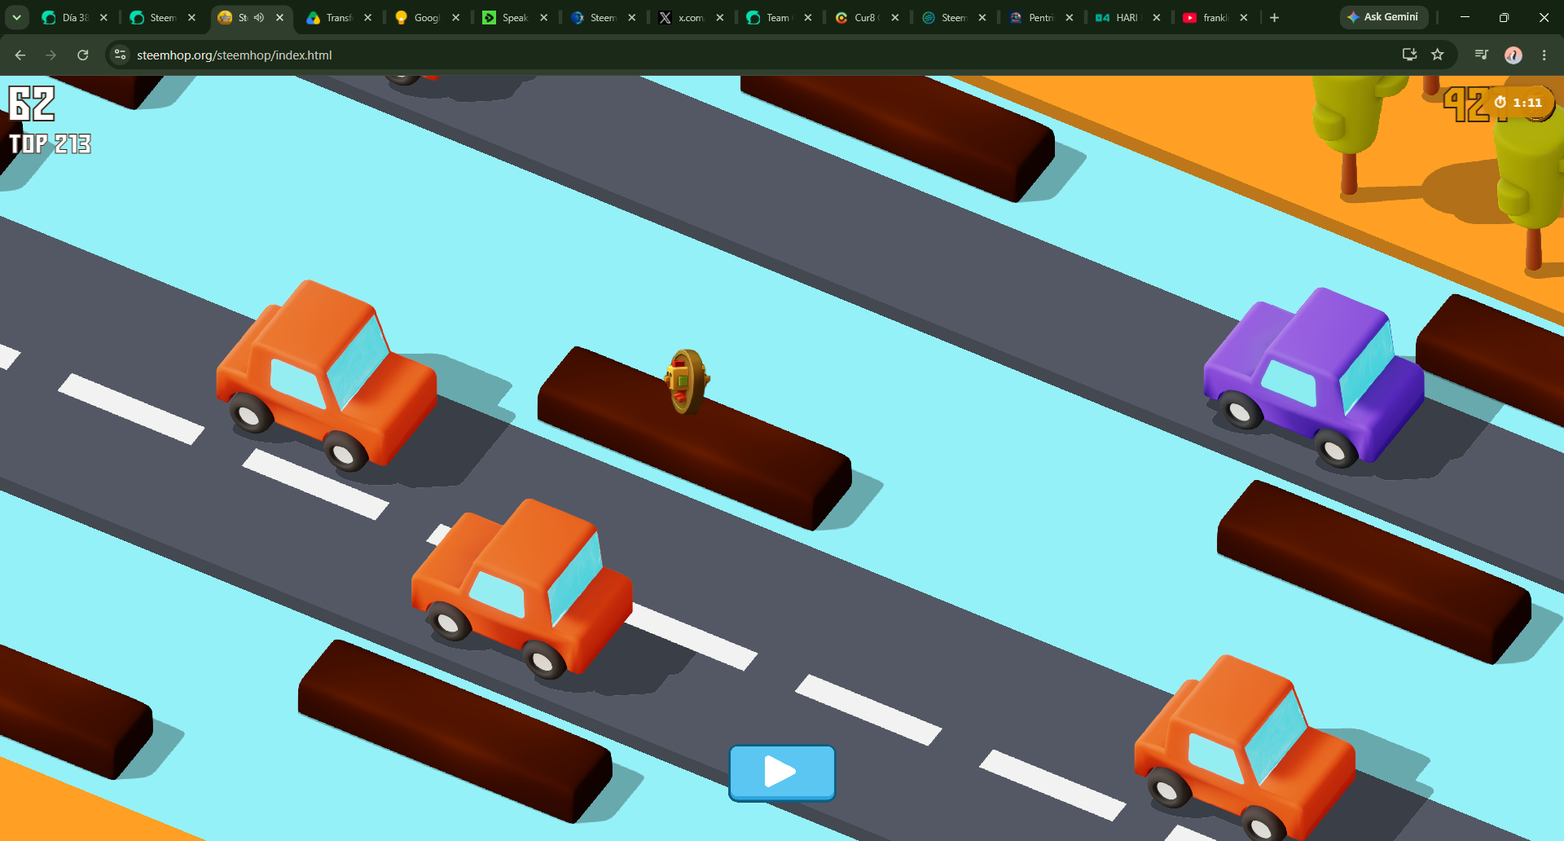
Task: Close the HARI tab
Action: tap(1156, 17)
